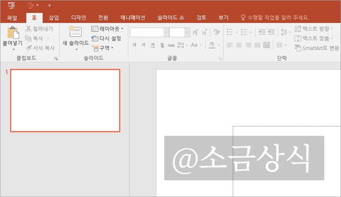The image size is (341, 197).
Task: Align text left
Action: [x=230, y=45]
